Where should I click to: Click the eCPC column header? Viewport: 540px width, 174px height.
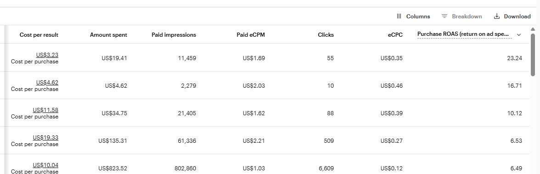point(396,34)
